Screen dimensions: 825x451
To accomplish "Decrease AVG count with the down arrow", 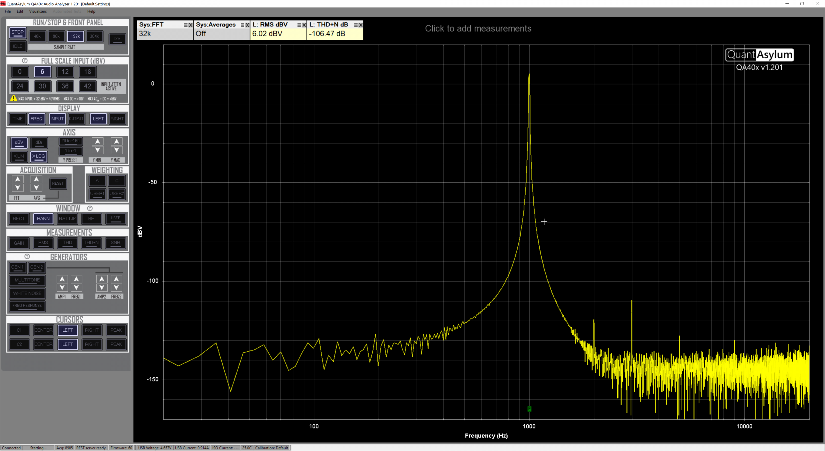I will (x=36, y=188).
